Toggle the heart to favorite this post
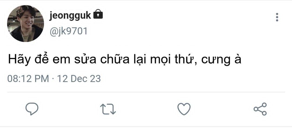292x128 pixels. [184, 109]
